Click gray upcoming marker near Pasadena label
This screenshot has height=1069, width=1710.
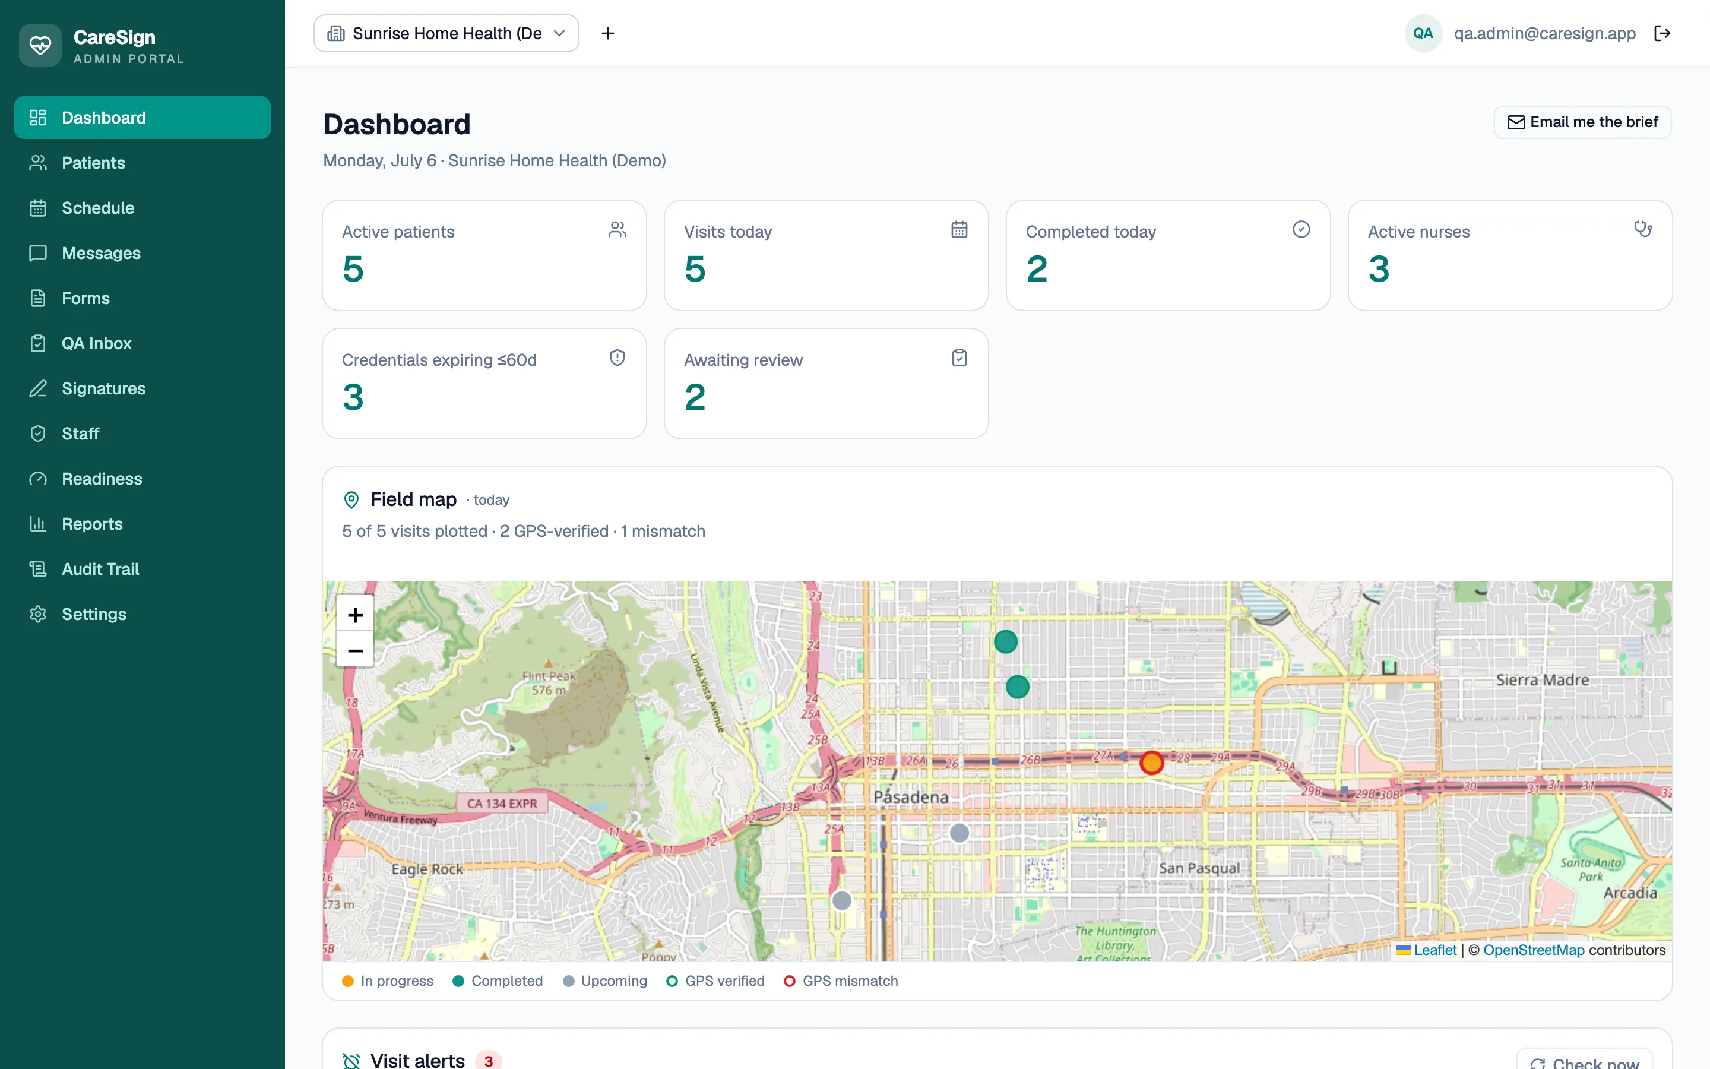(959, 833)
